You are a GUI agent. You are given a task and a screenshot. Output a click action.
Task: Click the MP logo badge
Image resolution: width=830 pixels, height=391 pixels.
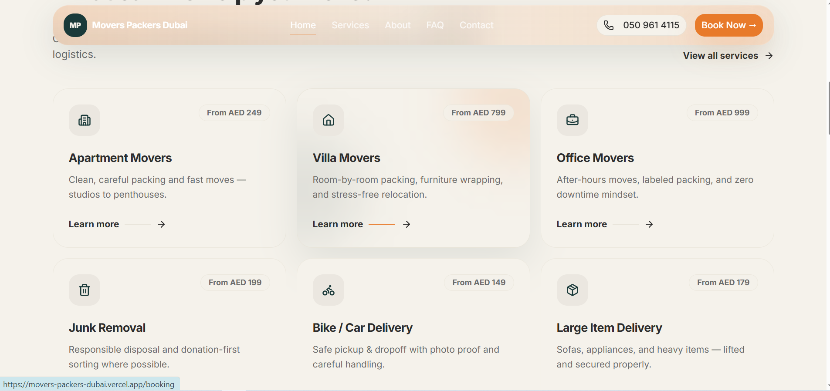click(75, 25)
